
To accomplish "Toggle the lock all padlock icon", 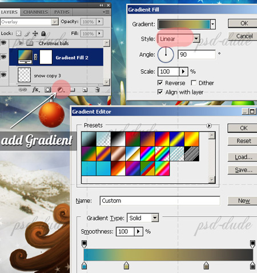I will (x=43, y=34).
